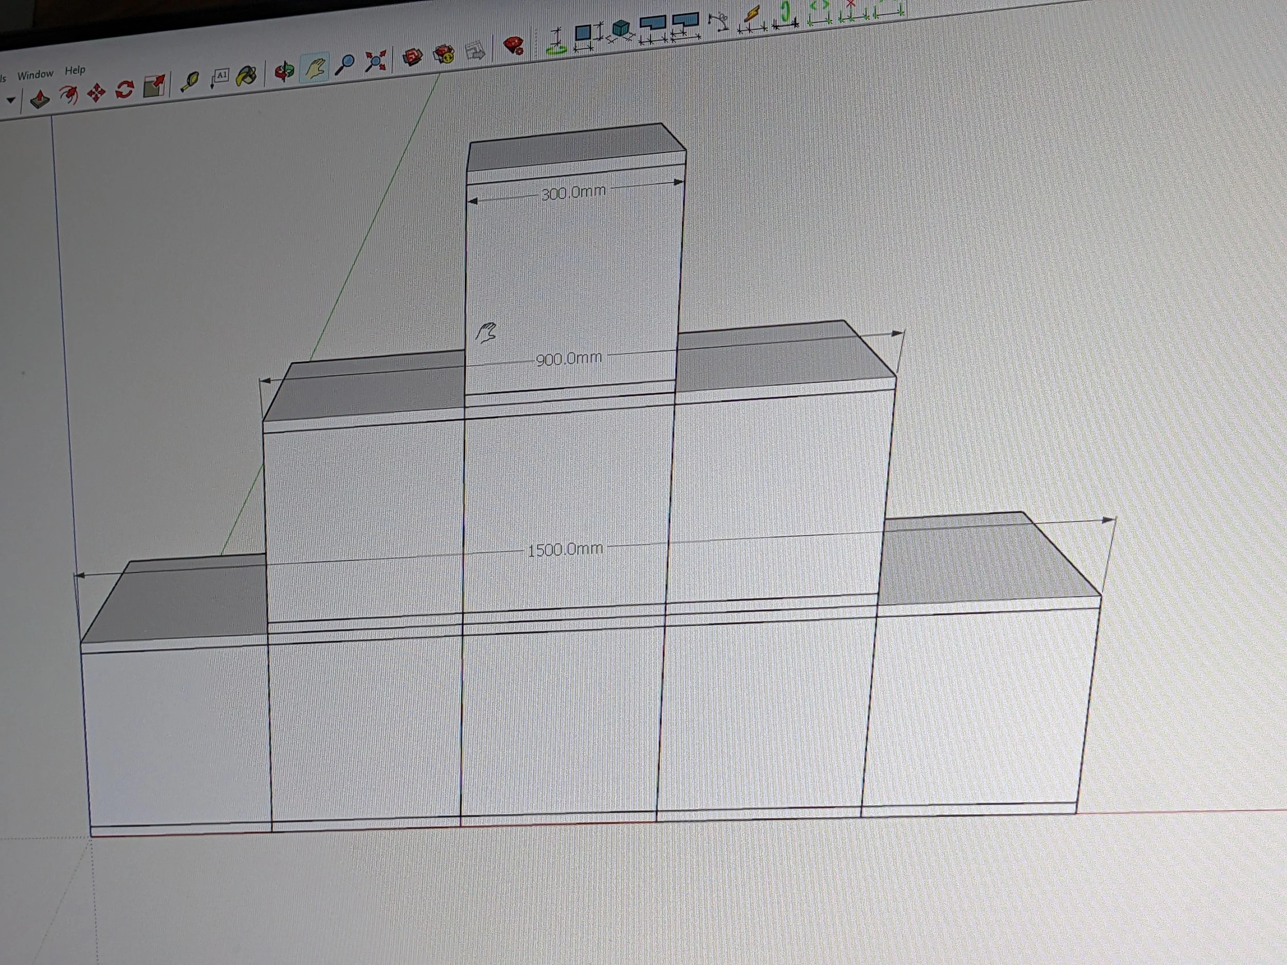
Task: Select the Push/Pull tool
Action: tap(39, 99)
